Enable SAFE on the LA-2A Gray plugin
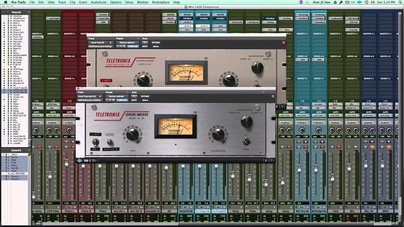 click(145, 46)
